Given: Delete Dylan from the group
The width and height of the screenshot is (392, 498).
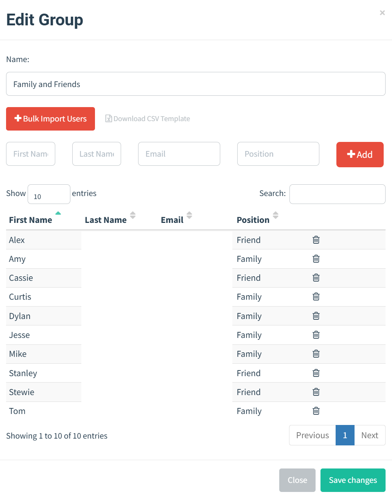Looking at the screenshot, I should [x=316, y=316].
